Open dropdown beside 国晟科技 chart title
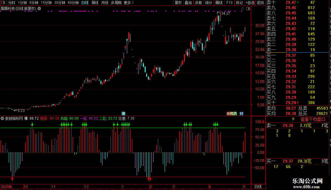Screen dimensions: 331x190 [x=39, y=9]
